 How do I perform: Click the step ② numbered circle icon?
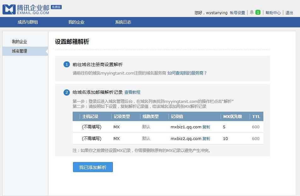tap(66, 92)
